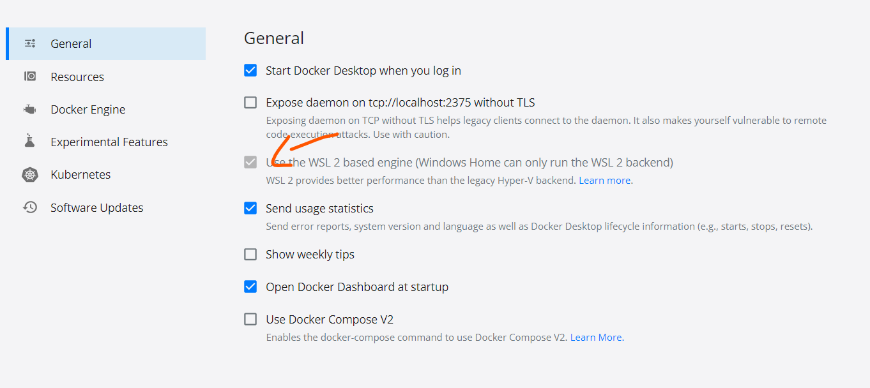Click the General settings sliders icon
Screen dimensions: 870x388
click(29, 43)
